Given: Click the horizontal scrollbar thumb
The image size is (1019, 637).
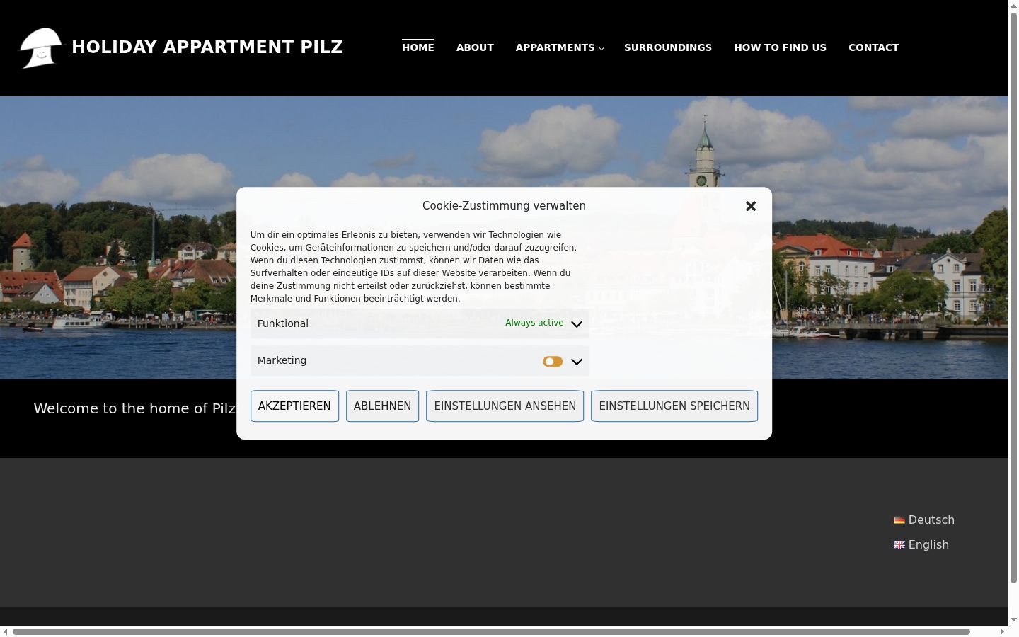Looking at the screenshot, I should pos(491,631).
